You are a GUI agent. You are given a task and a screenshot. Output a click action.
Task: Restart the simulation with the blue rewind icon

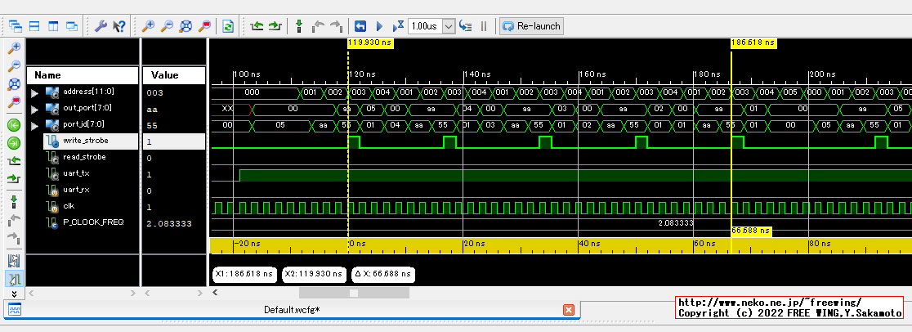360,26
